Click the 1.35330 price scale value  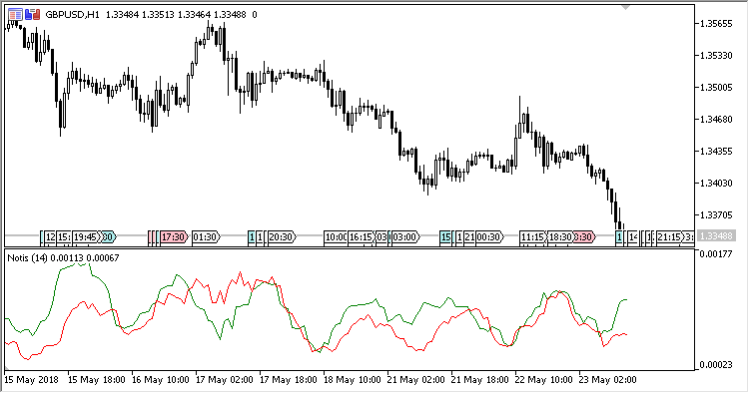click(x=716, y=56)
